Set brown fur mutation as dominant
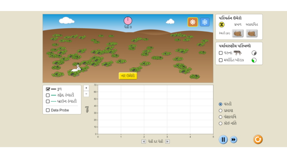The width and height of the screenshot is (287, 158). (x=238, y=33)
